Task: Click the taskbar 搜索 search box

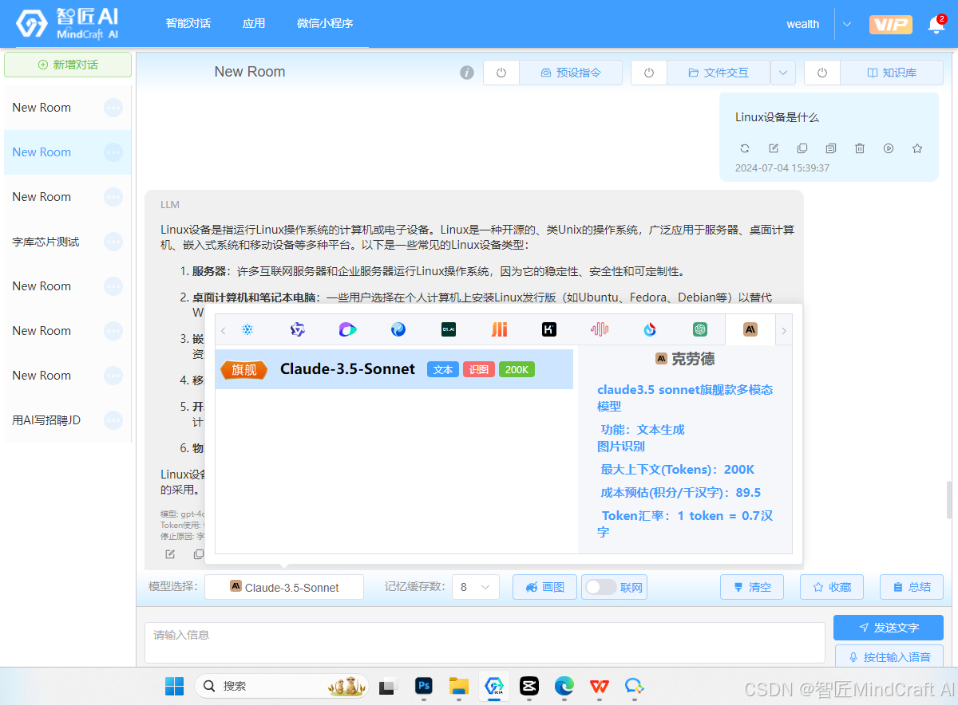Action: [x=282, y=686]
